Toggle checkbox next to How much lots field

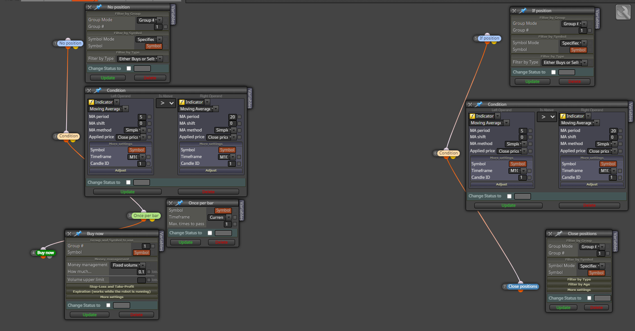click(x=149, y=272)
